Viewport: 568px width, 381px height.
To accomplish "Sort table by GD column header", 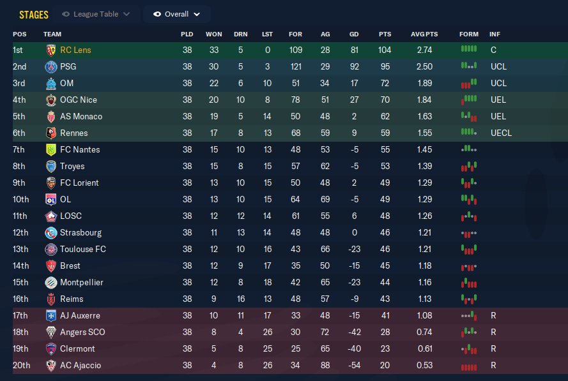I will point(354,34).
